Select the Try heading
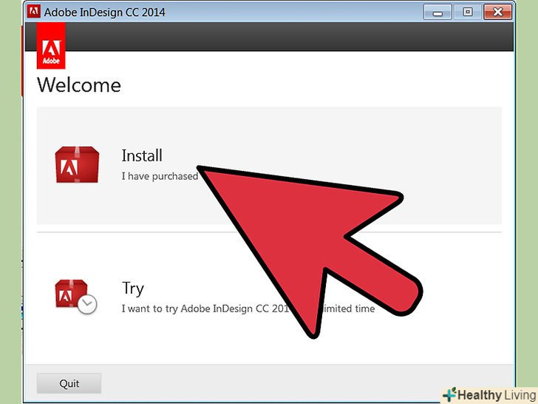Screen dimensions: 538x404 coord(133,289)
